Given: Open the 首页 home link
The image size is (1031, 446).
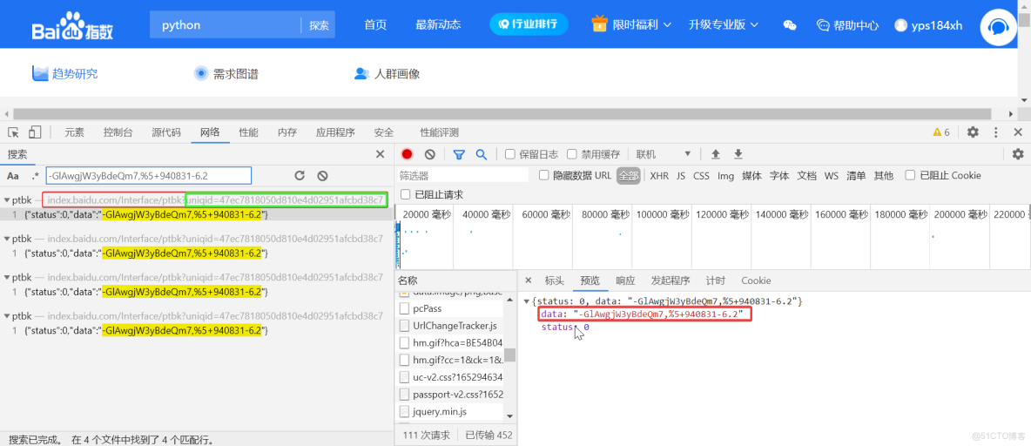Looking at the screenshot, I should point(375,25).
